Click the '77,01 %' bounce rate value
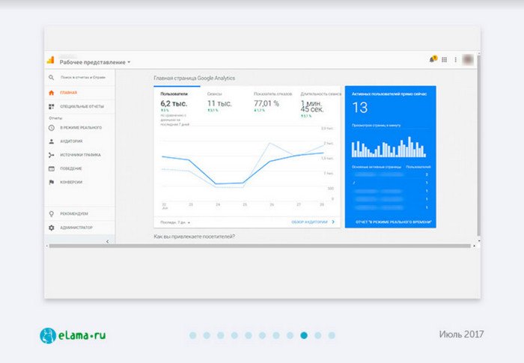This screenshot has height=363, width=524. tap(266, 103)
